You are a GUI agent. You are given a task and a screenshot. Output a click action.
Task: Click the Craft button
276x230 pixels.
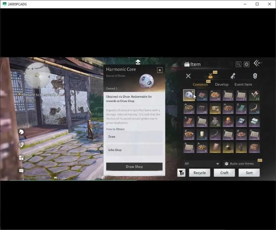pos(224,173)
